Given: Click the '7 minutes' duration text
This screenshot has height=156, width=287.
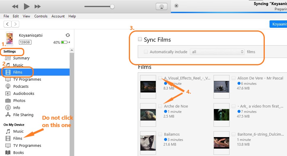Looking at the screenshot, I should (248, 112).
